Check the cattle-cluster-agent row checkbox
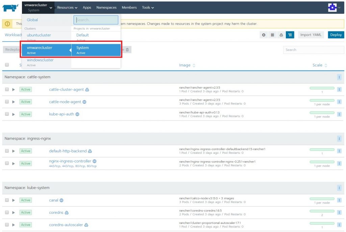The image size is (346, 232). (x=7, y=89)
